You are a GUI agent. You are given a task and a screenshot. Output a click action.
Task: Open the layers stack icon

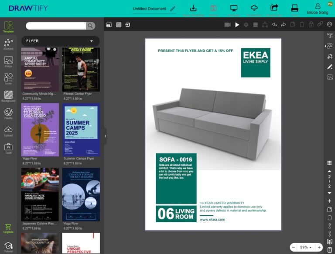point(246,25)
